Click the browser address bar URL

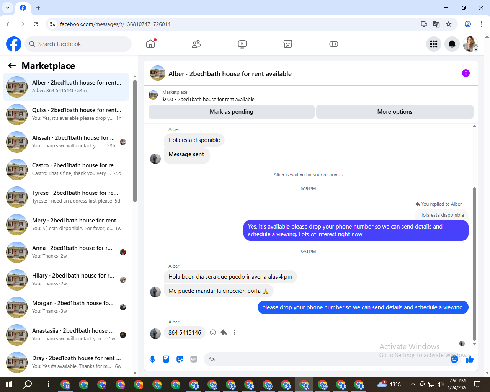115,24
